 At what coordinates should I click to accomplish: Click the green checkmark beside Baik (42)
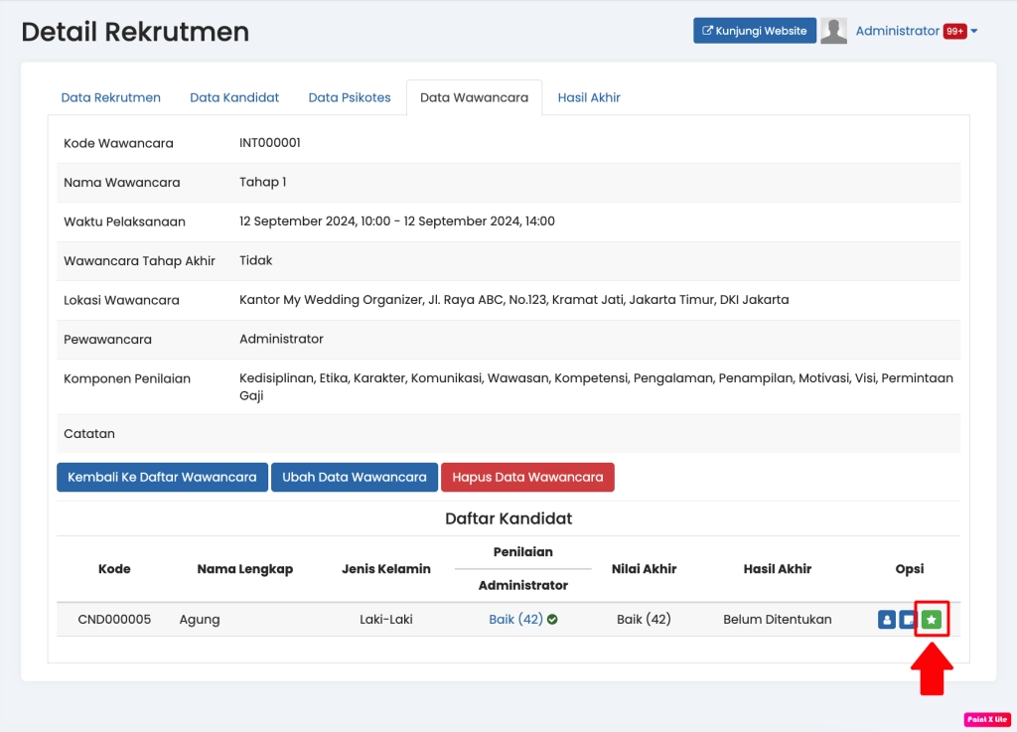point(552,619)
